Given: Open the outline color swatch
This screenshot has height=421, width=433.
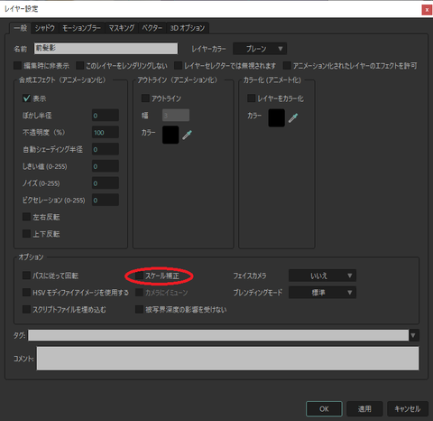Looking at the screenshot, I should click(x=170, y=135).
